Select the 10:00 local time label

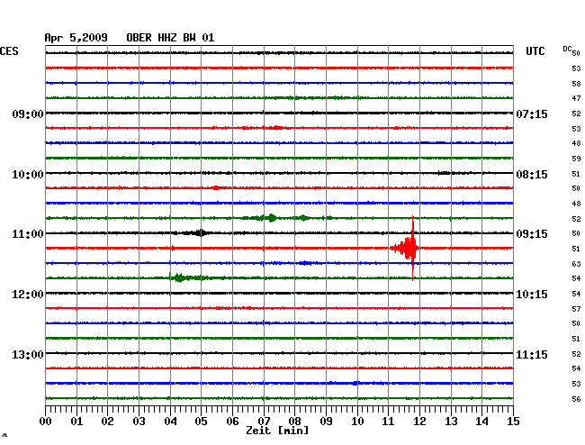28,175
